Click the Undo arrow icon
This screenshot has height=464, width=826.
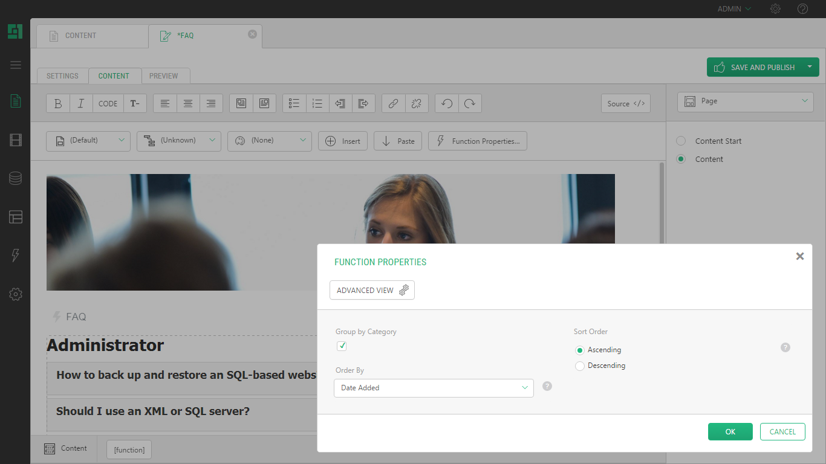447,103
